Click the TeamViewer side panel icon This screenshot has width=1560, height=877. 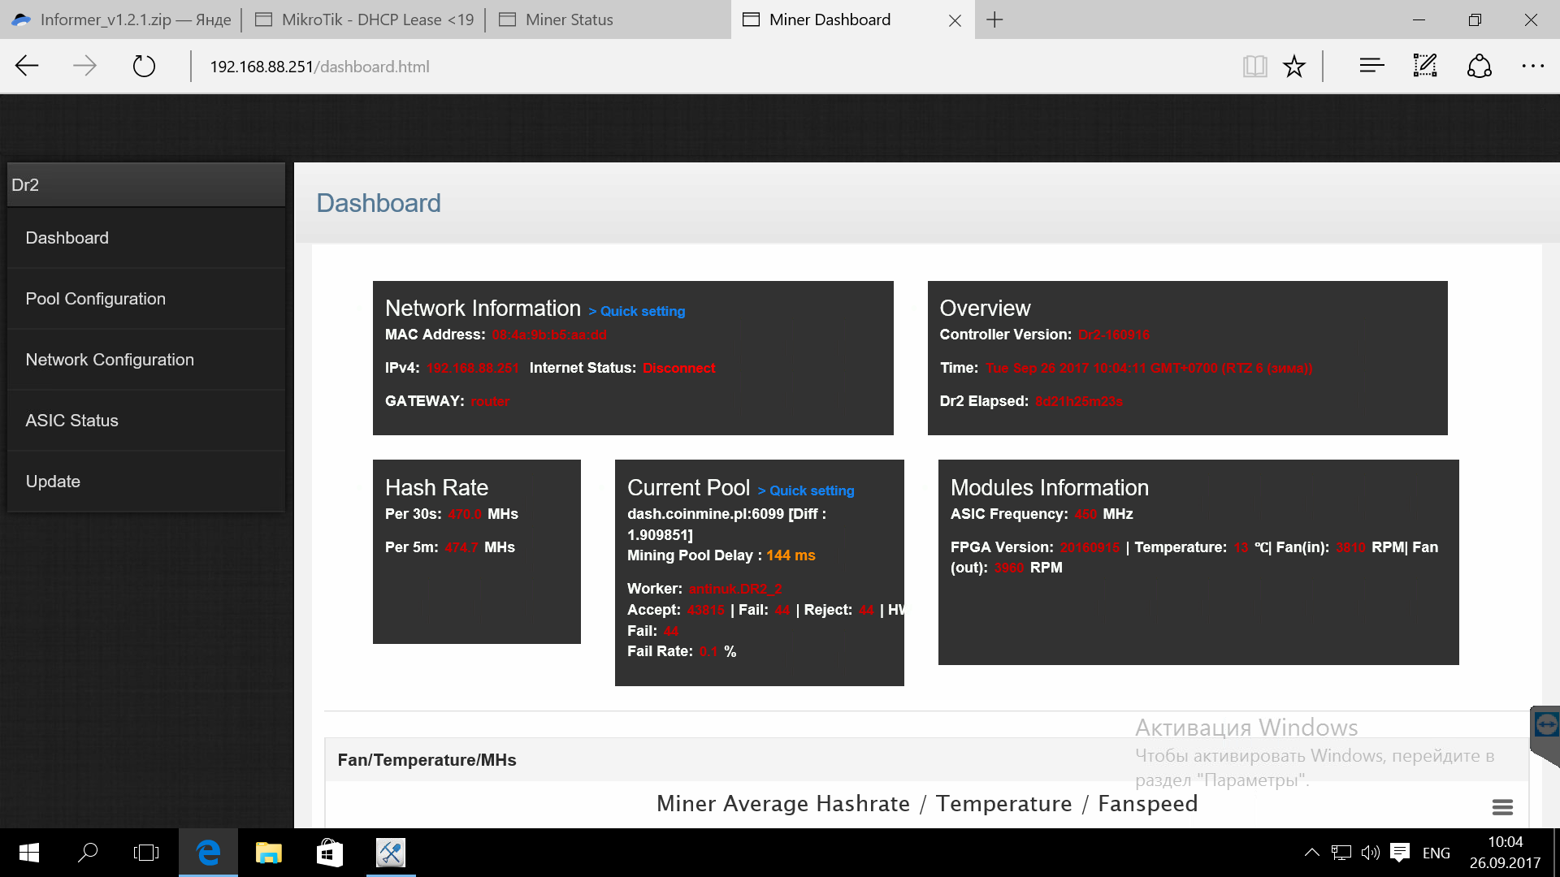(x=1546, y=724)
